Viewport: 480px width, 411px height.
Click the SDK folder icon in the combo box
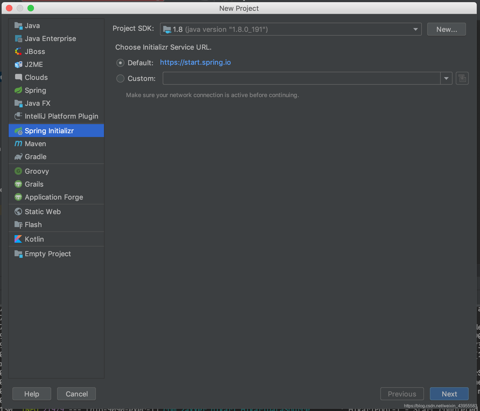167,29
